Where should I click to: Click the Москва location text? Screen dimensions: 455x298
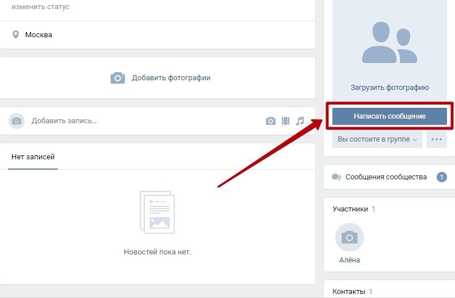38,35
